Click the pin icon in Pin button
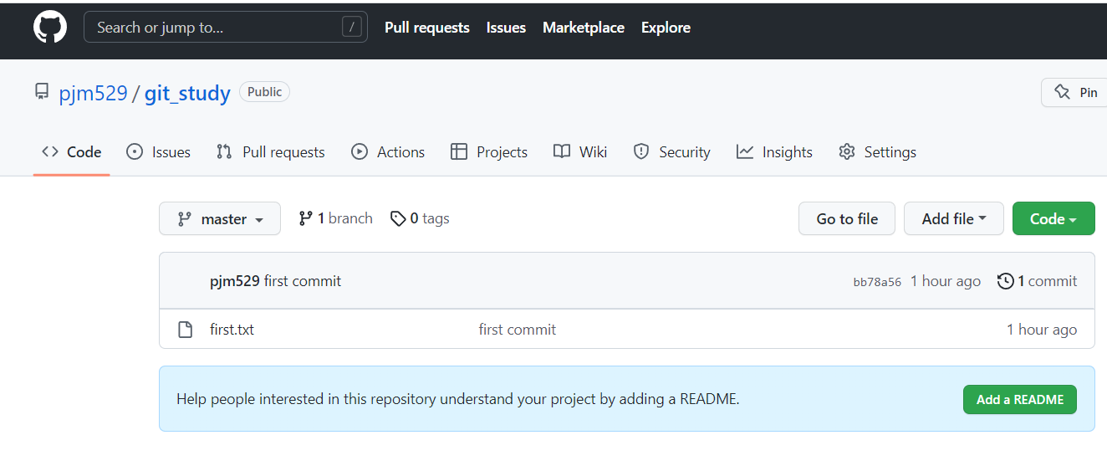This screenshot has width=1107, height=471. (1063, 92)
